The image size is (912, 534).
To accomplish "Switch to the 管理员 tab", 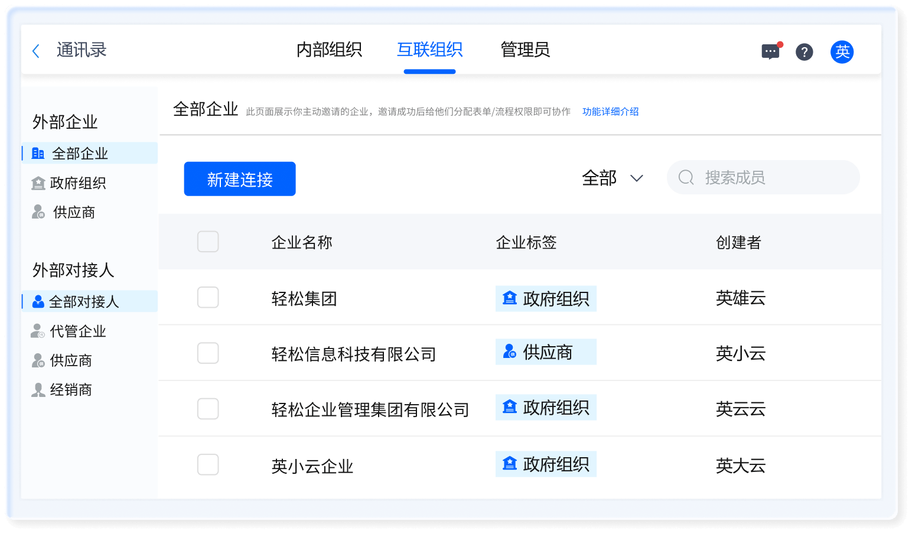I will pos(525,50).
